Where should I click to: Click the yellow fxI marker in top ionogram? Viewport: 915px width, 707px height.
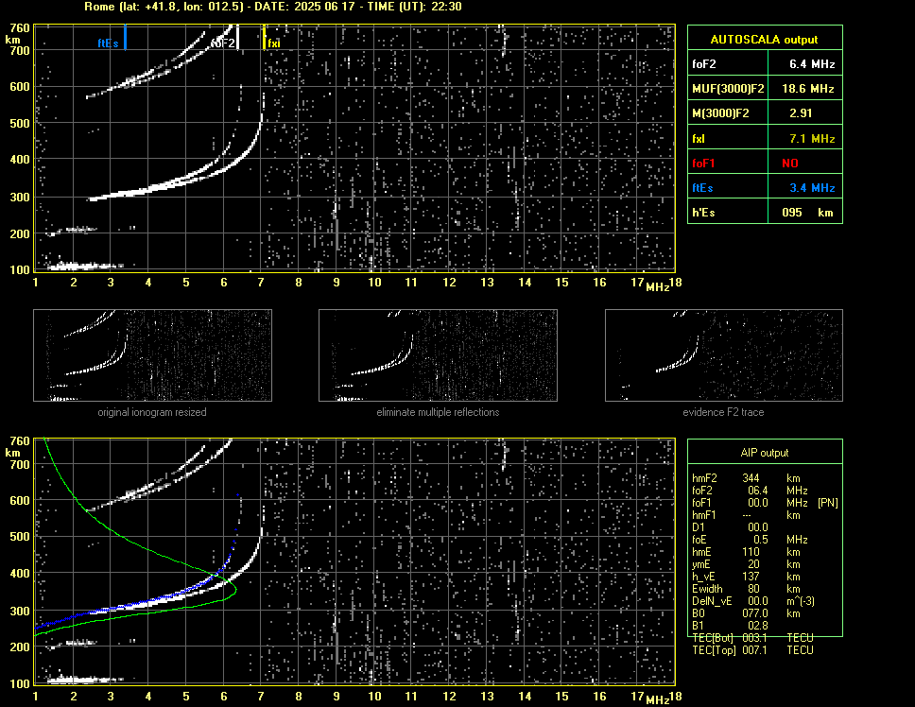(265, 37)
